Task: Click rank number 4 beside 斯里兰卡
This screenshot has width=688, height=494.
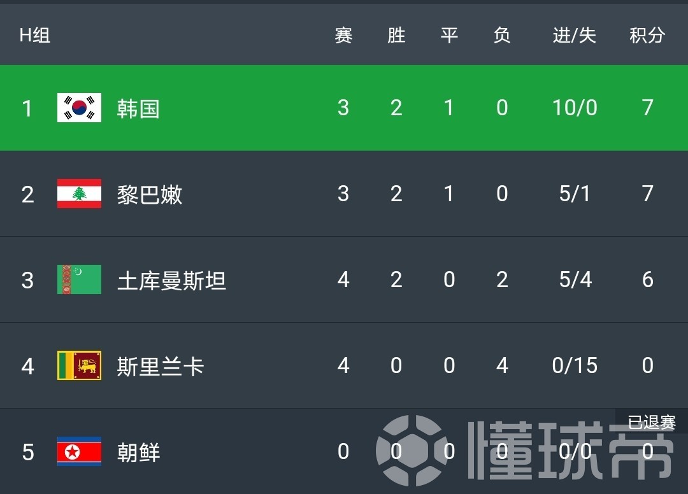Action: coord(27,365)
